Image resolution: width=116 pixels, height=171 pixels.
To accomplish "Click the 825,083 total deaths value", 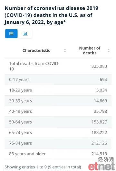I will 99,66.
